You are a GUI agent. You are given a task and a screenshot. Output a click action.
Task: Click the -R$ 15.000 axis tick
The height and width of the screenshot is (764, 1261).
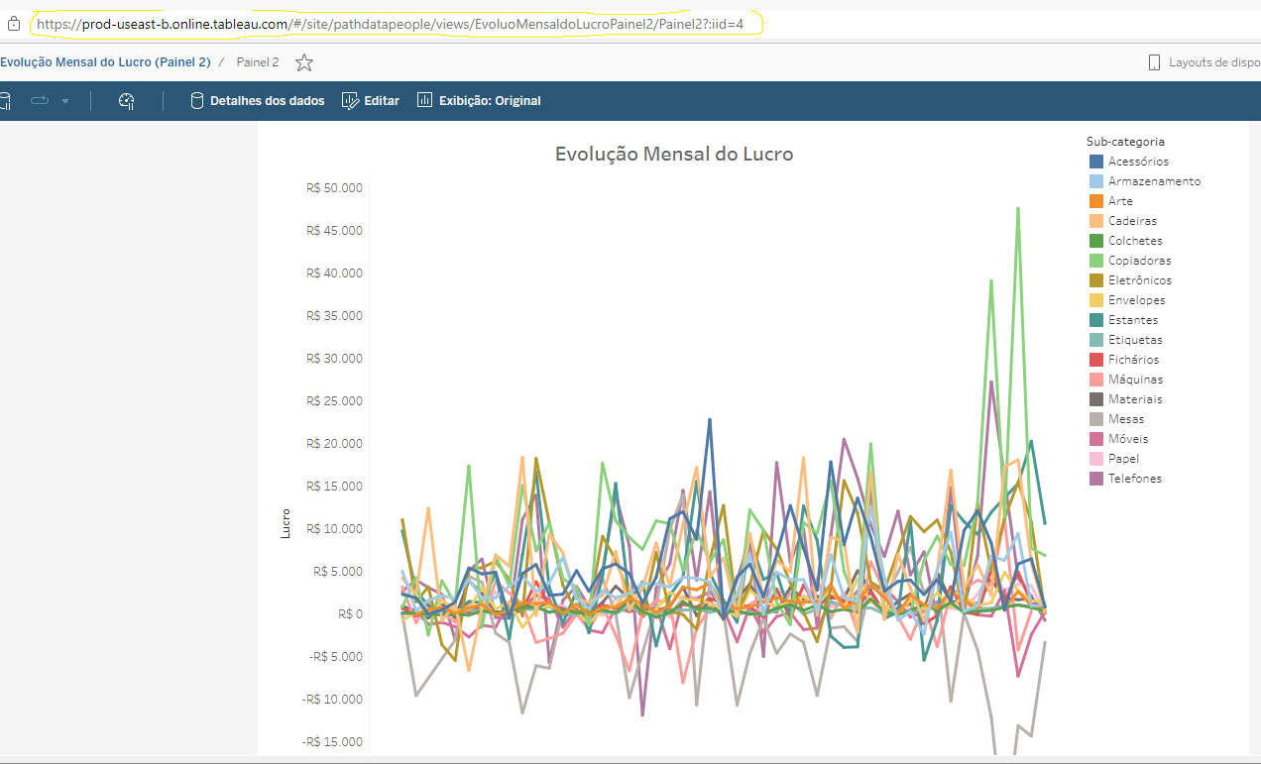click(x=333, y=741)
